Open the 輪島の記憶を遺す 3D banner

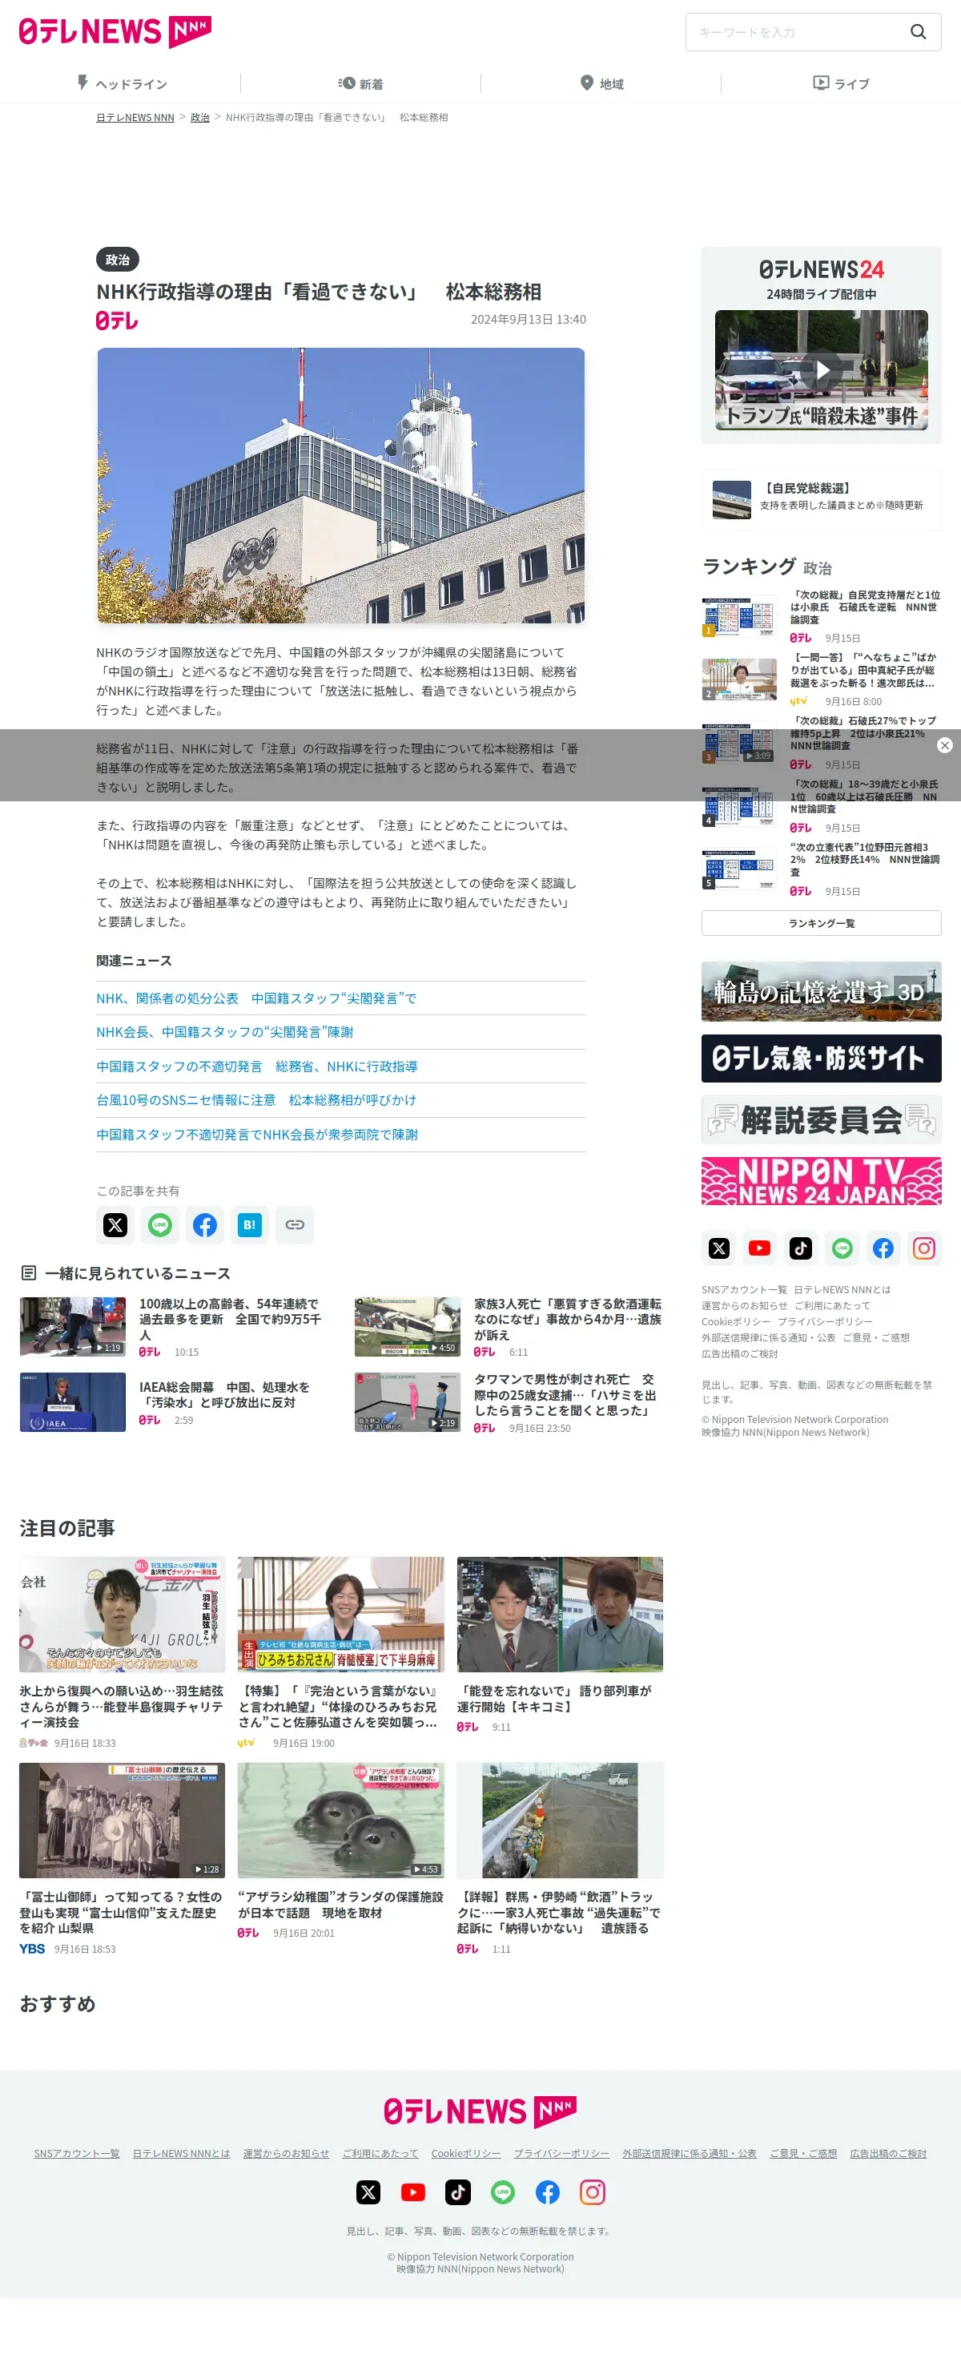point(822,991)
